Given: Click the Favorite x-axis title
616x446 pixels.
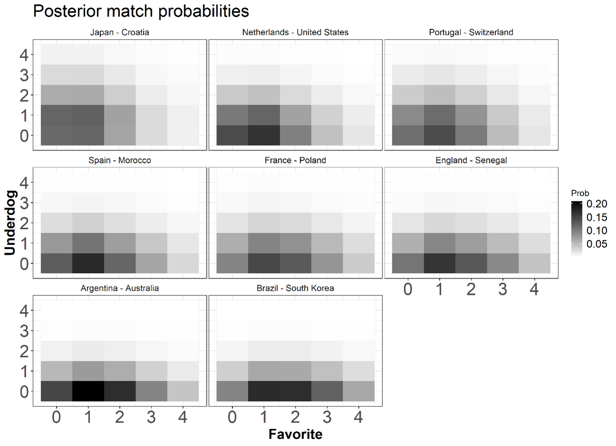Looking at the screenshot, I should (x=295, y=434).
